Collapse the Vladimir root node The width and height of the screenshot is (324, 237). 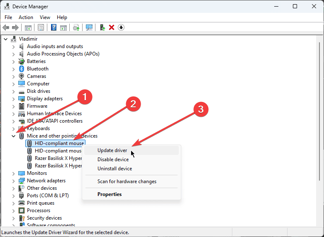[x=6, y=39]
